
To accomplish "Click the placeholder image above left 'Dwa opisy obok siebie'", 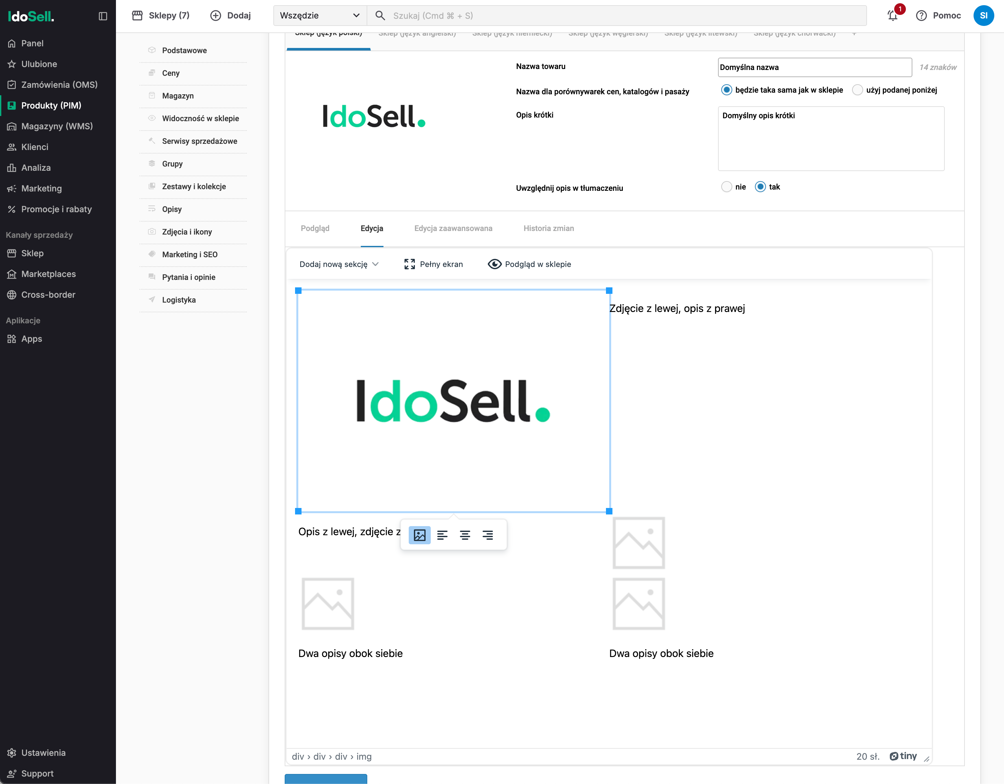I will [x=328, y=604].
